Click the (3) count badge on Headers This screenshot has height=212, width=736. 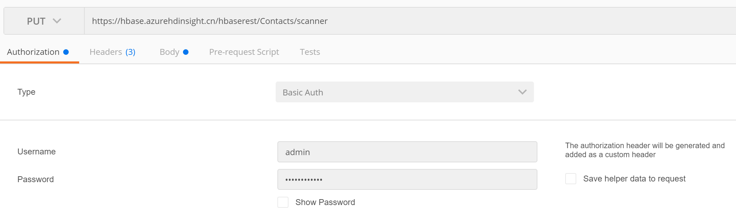coord(131,52)
